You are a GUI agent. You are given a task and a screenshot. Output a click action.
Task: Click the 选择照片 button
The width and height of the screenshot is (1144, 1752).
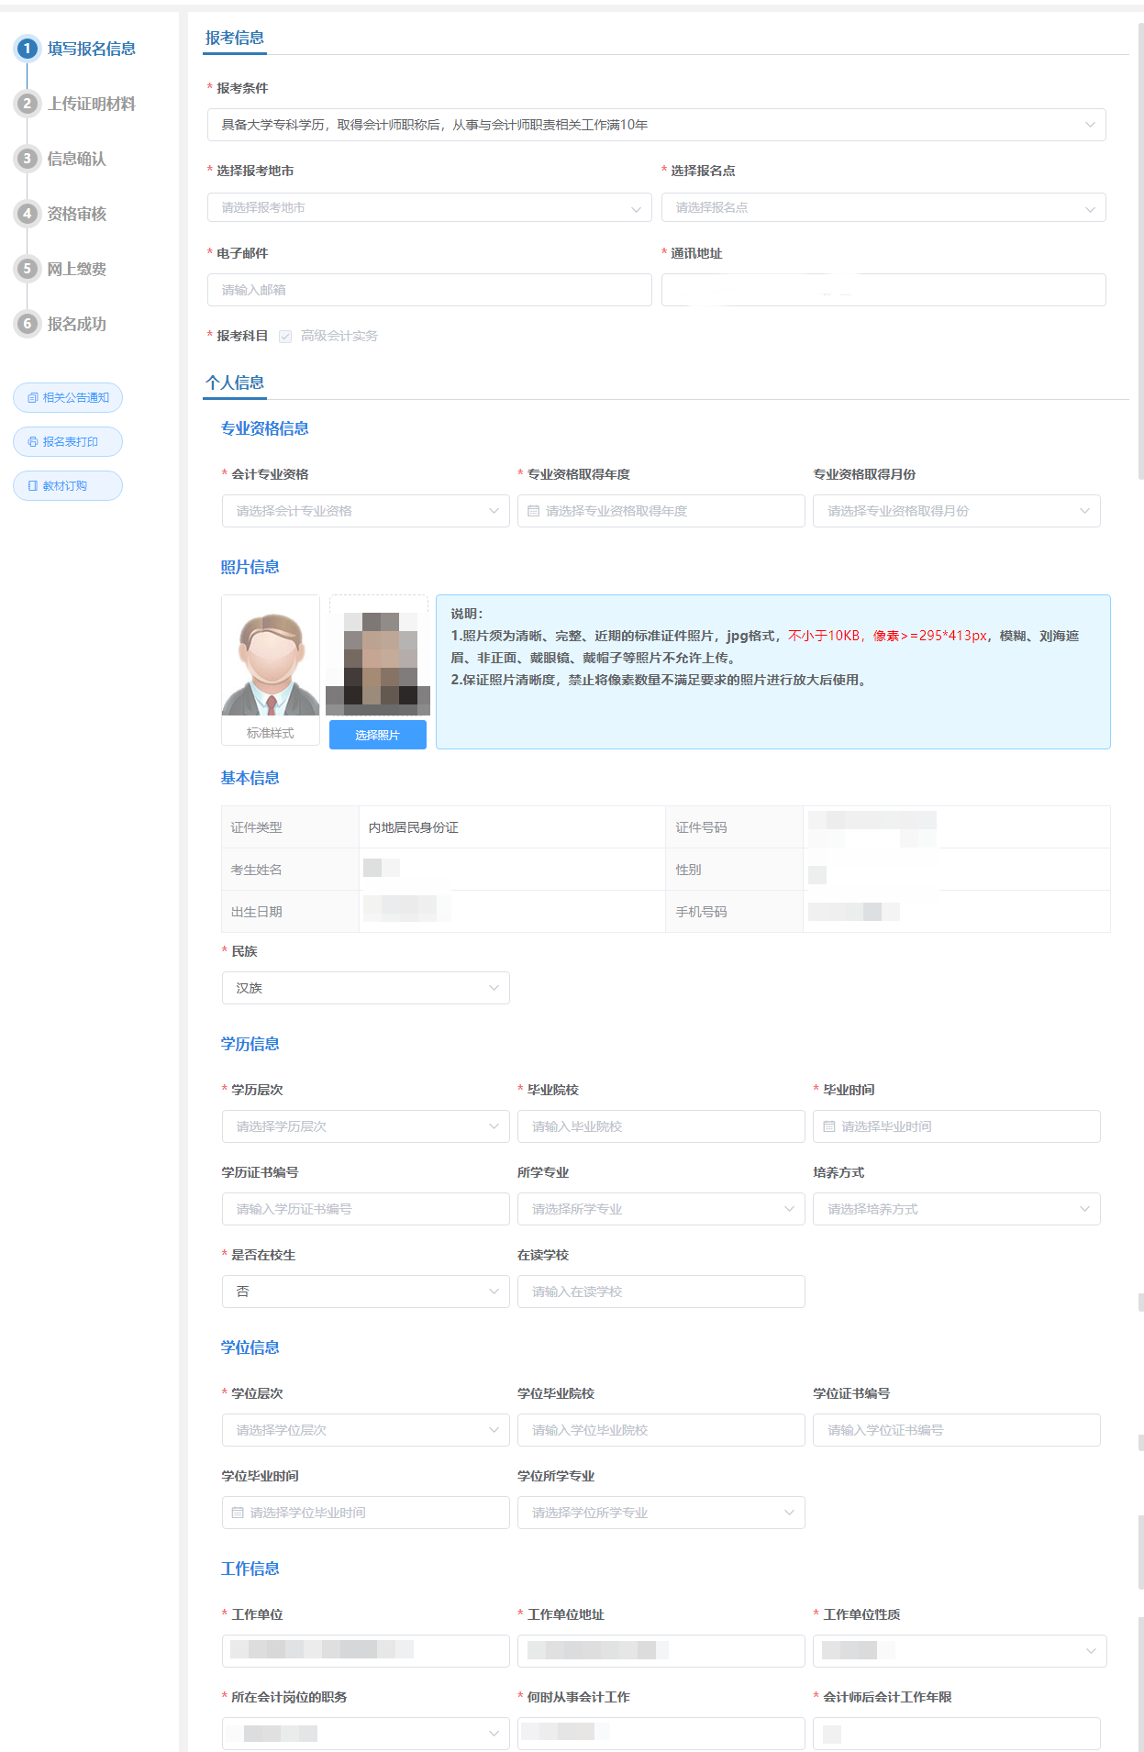(x=377, y=735)
